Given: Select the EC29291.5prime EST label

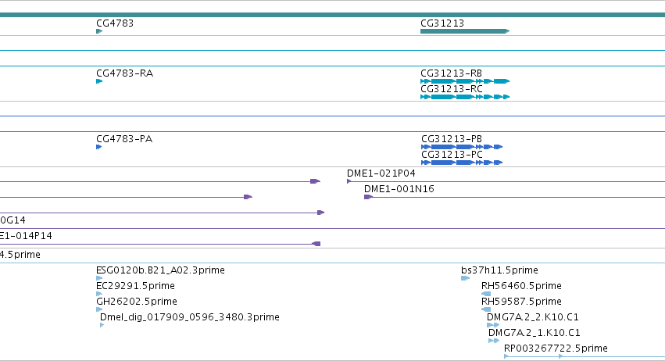Looking at the screenshot, I should point(135,286).
